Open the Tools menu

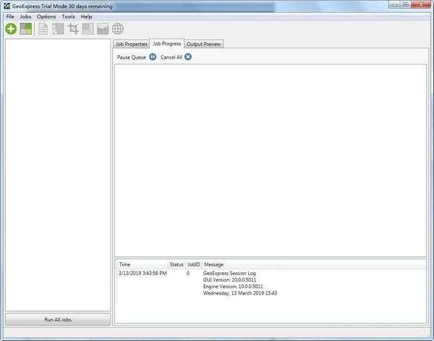tap(69, 17)
